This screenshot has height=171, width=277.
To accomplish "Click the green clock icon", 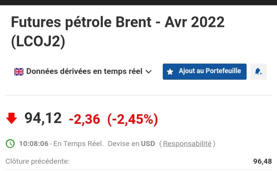I will coord(10,144).
